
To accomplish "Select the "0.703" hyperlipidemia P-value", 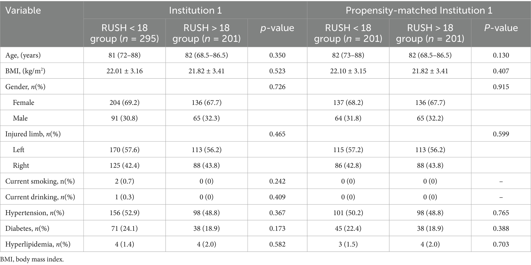I will pyautogui.click(x=501, y=244).
